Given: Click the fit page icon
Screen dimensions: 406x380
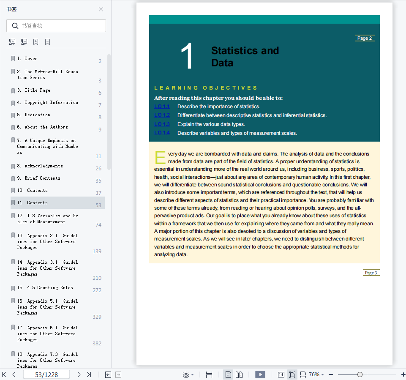Looking at the screenshot, I should click(x=292, y=375).
